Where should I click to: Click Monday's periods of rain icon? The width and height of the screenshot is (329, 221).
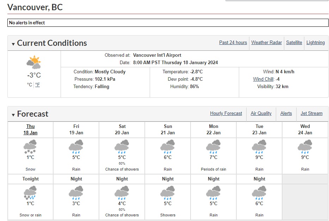(213, 147)
